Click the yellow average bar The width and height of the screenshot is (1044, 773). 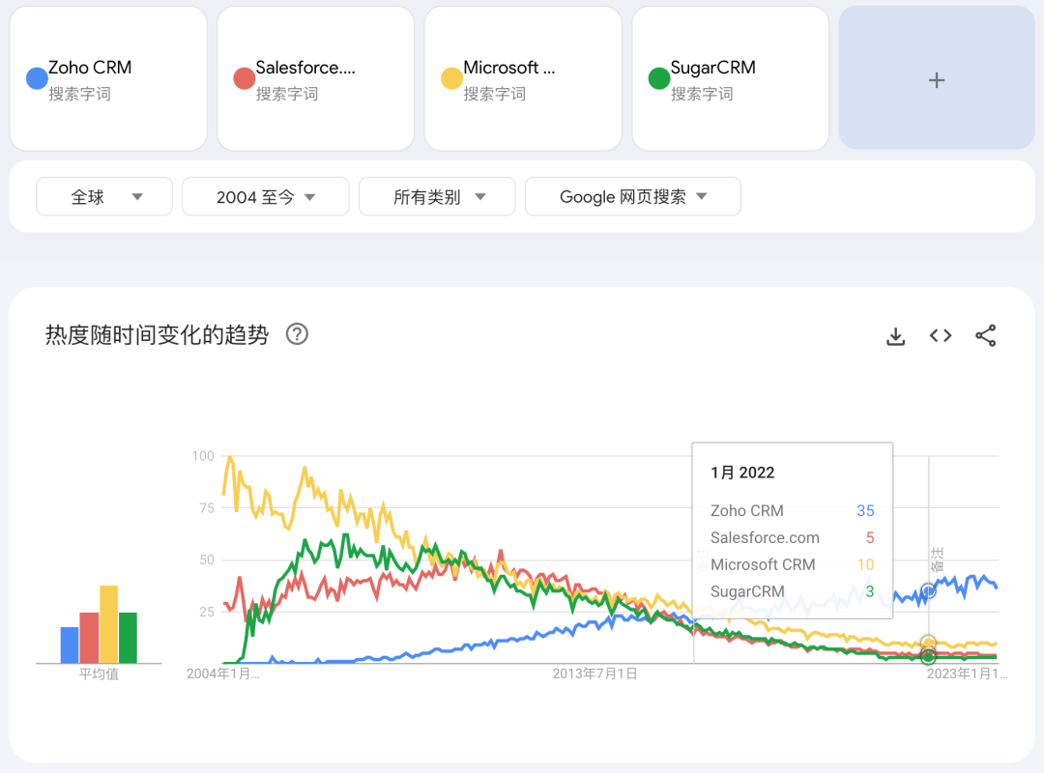point(108,624)
